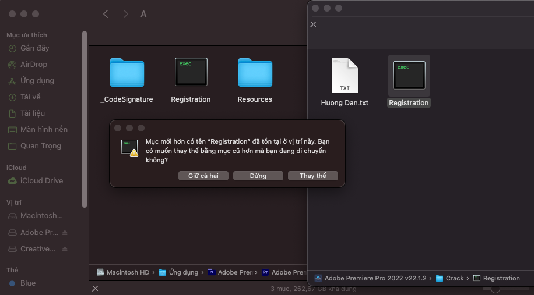Click the Thay thế button
534x295 pixels.
click(x=313, y=176)
